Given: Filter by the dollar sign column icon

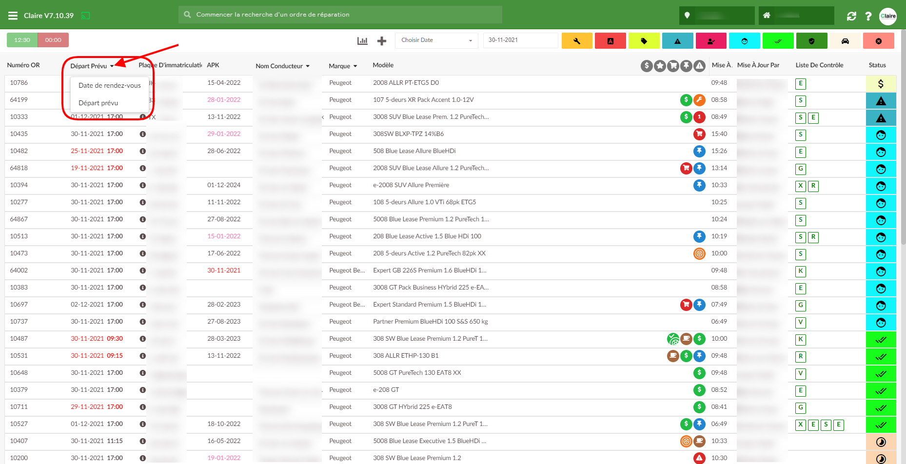Looking at the screenshot, I should pyautogui.click(x=647, y=66).
